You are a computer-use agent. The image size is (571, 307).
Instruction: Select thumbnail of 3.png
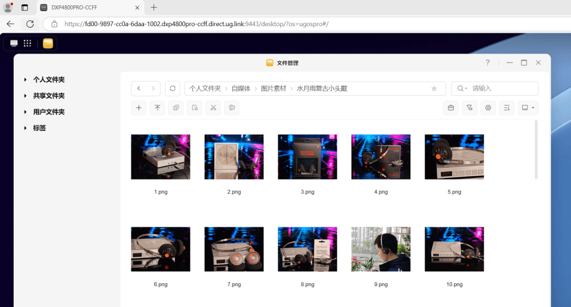pos(308,157)
